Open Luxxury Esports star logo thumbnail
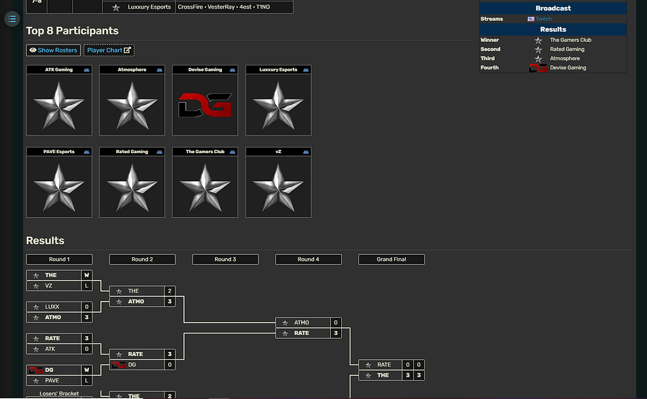The image size is (647, 399). [278, 105]
